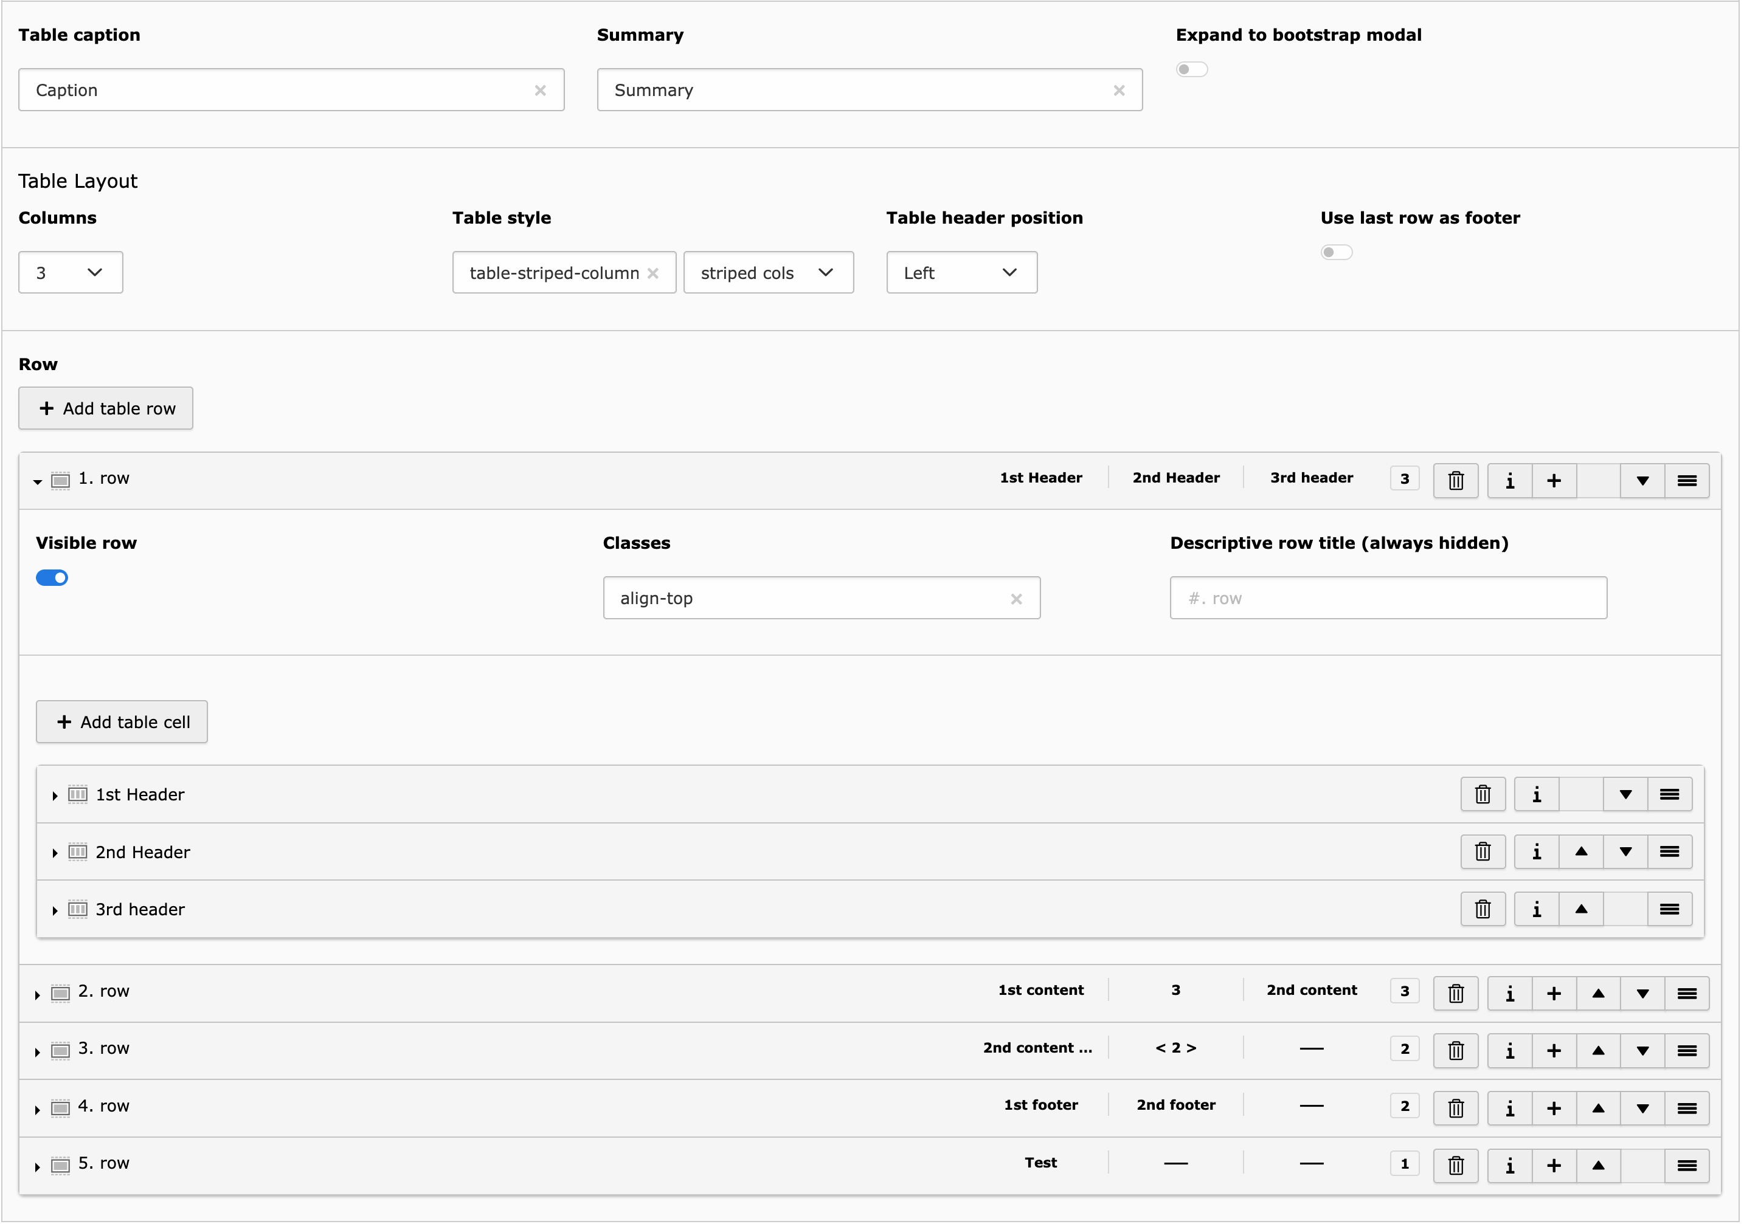Remove the table-striped-column style tag
1744x1224 pixels.
coord(653,273)
